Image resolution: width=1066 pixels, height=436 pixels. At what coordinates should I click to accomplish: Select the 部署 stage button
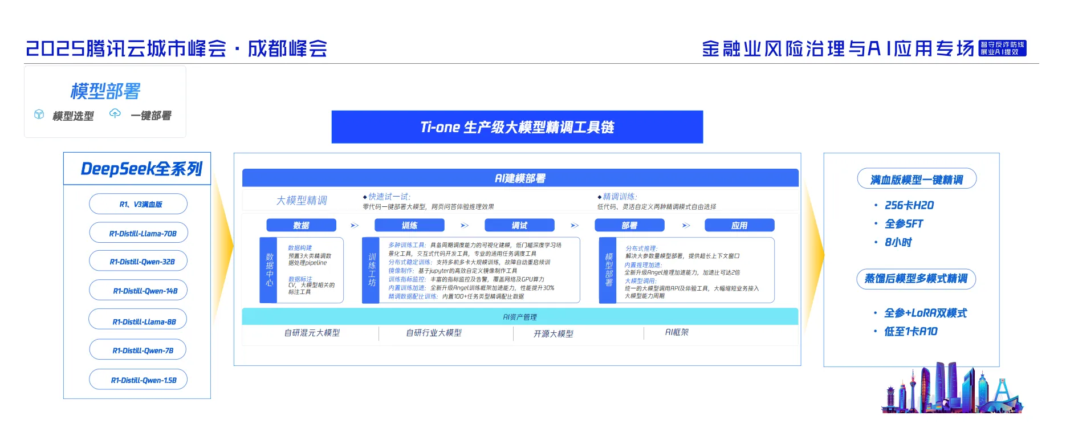point(629,225)
